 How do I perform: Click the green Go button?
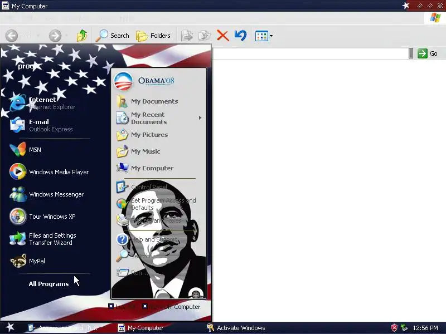coord(428,53)
